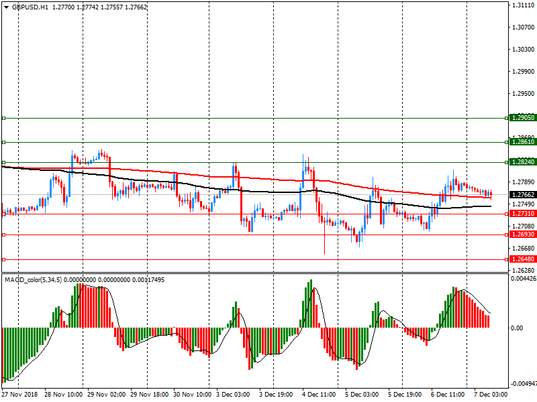
Task: Click the 1.27890 price scale value
Action: point(524,182)
